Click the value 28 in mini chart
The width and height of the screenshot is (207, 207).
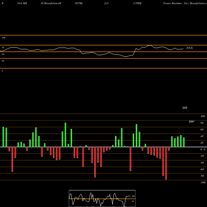pyautogui.click(x=133, y=196)
